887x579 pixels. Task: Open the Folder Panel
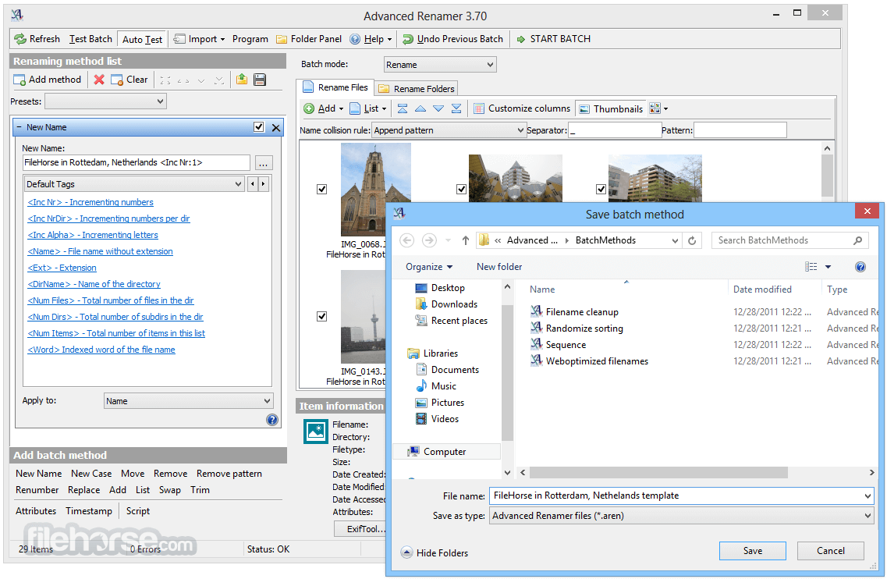click(x=309, y=39)
